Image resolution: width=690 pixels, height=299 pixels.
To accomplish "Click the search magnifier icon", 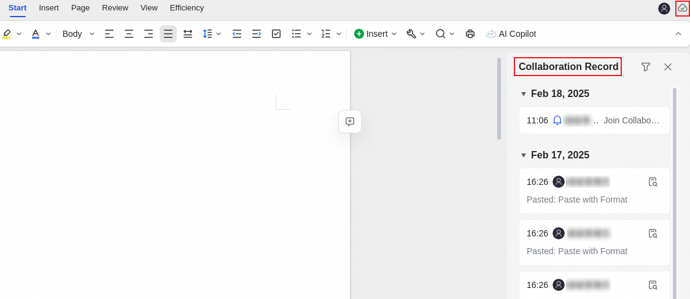I will tap(441, 34).
